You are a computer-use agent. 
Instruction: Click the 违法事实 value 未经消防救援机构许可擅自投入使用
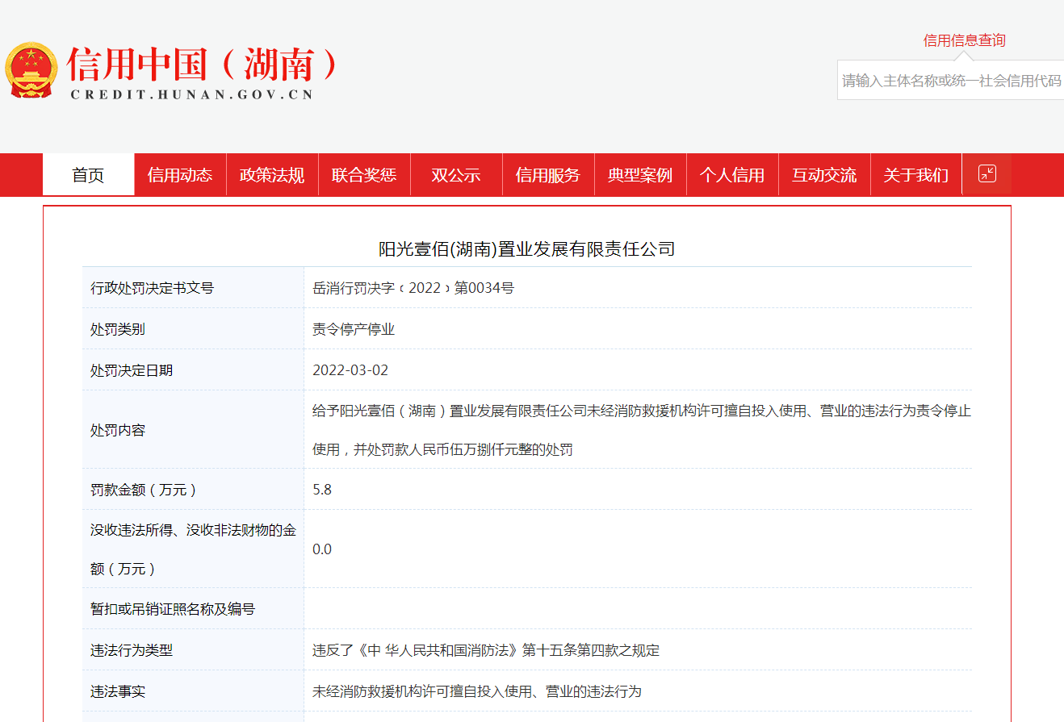pyautogui.click(x=477, y=691)
